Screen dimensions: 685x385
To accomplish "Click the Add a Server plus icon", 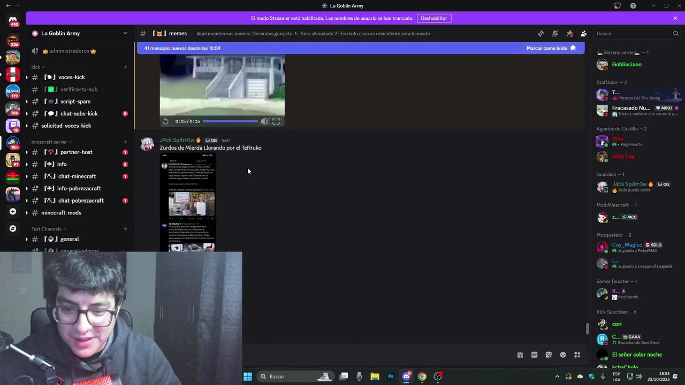I will click(x=13, y=211).
